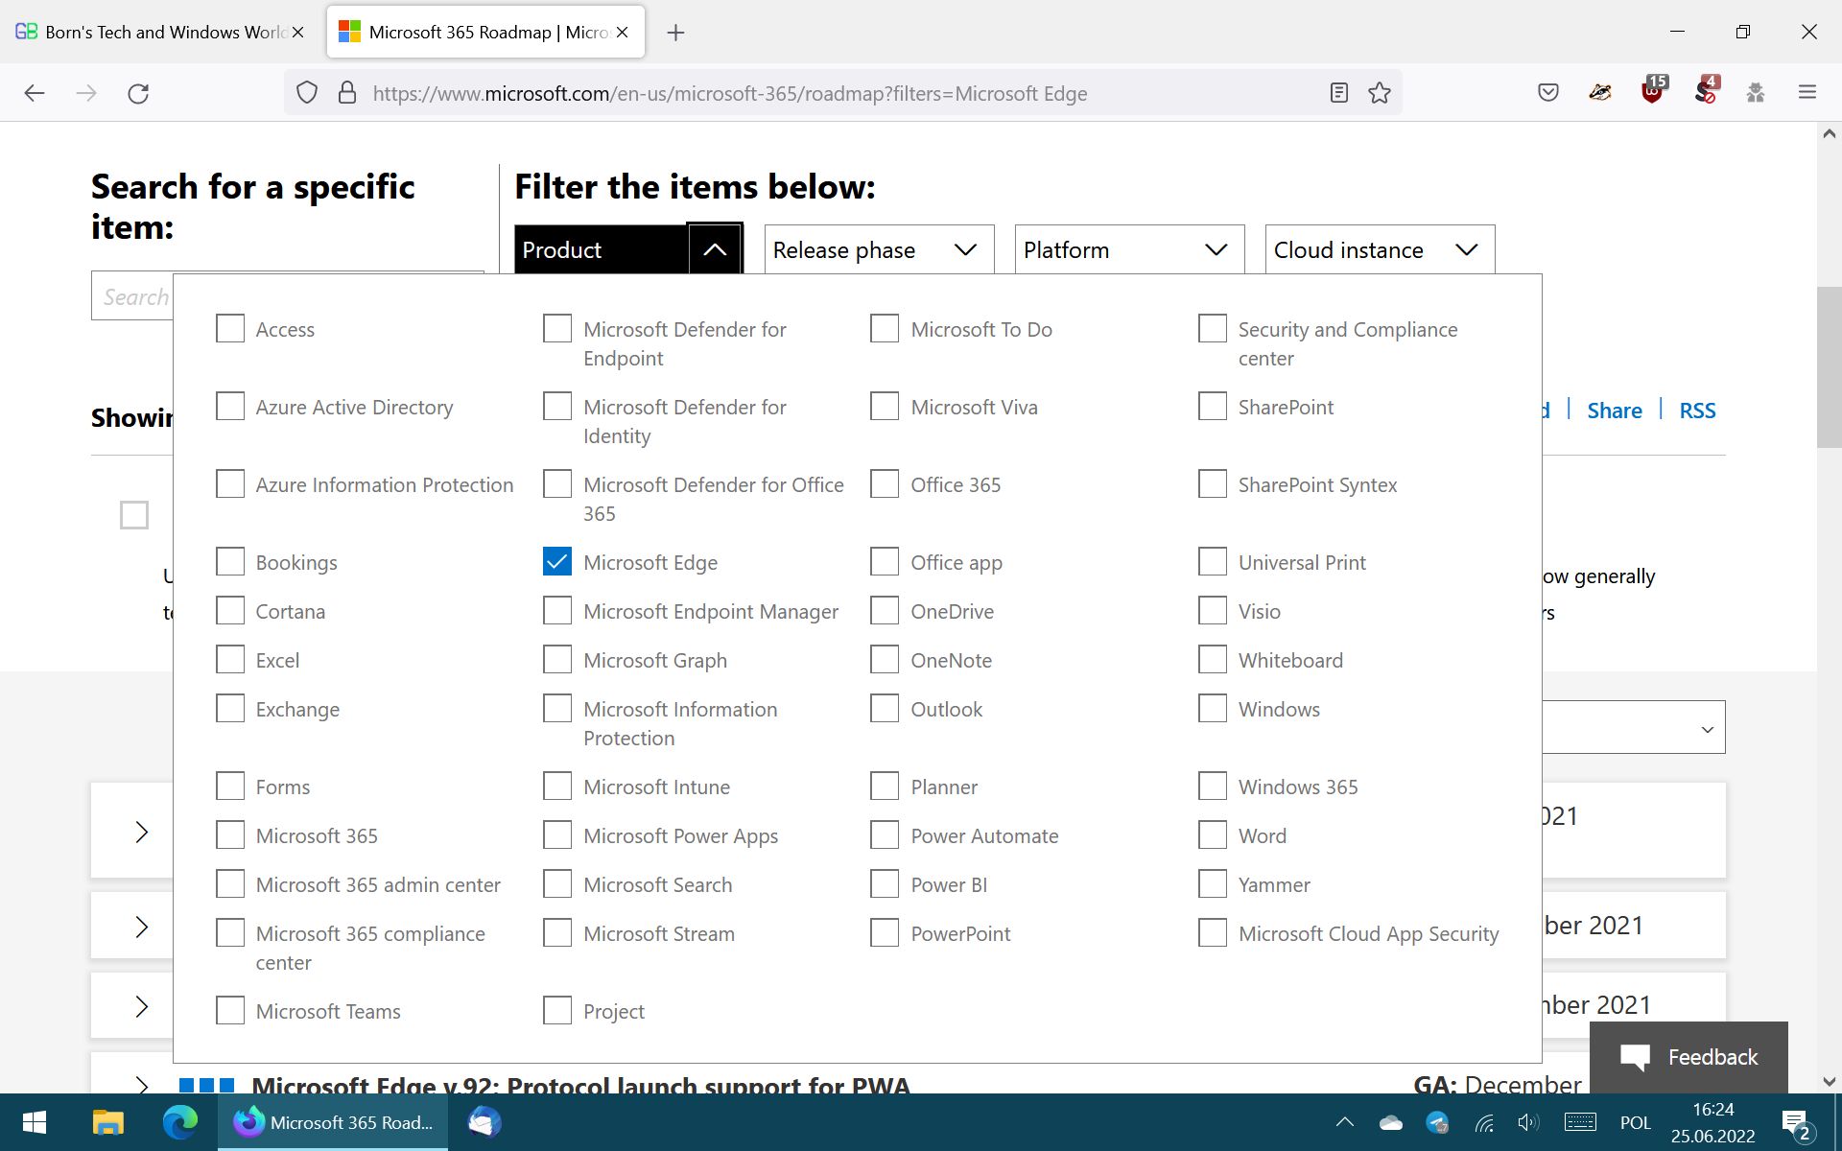This screenshot has height=1151, width=1842.
Task: Close the Born's Tech and Windows World tab
Action: 297,33
